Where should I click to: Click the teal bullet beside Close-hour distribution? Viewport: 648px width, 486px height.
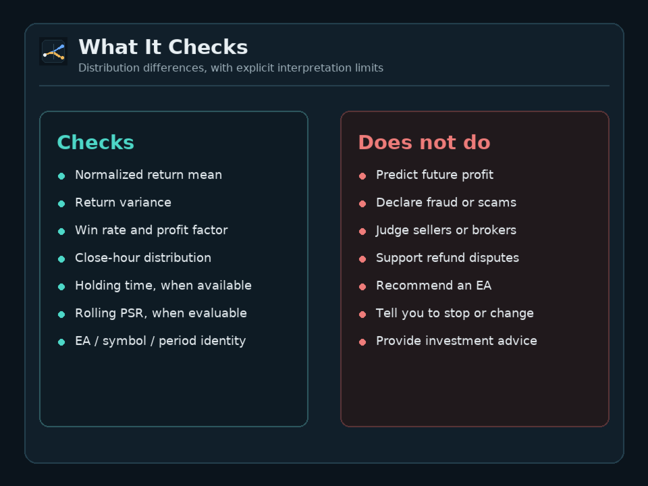pos(61,259)
